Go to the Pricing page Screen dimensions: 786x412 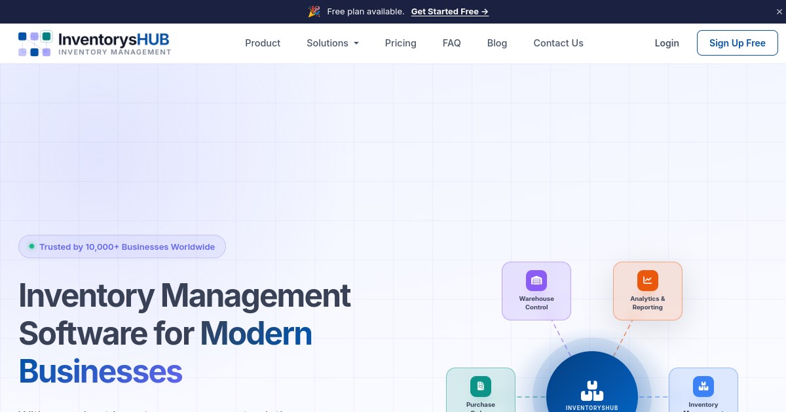(x=400, y=43)
